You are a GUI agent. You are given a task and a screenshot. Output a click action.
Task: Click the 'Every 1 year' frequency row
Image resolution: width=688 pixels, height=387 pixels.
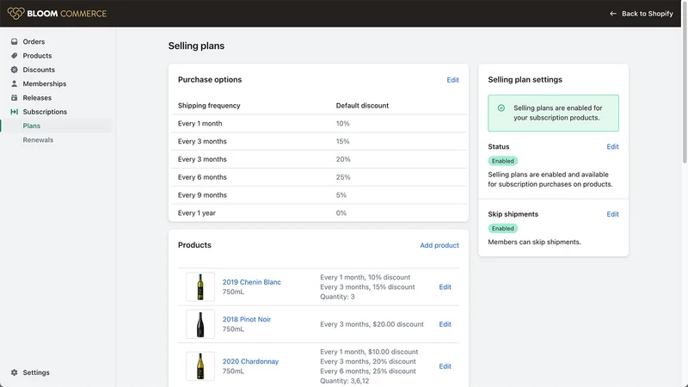pos(318,213)
